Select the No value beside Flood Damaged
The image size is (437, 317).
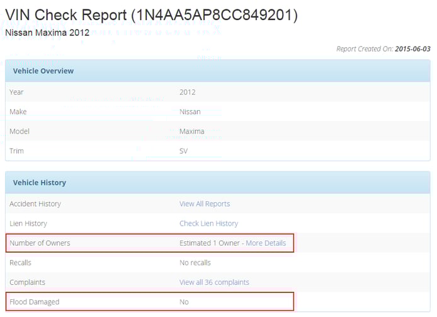(184, 302)
